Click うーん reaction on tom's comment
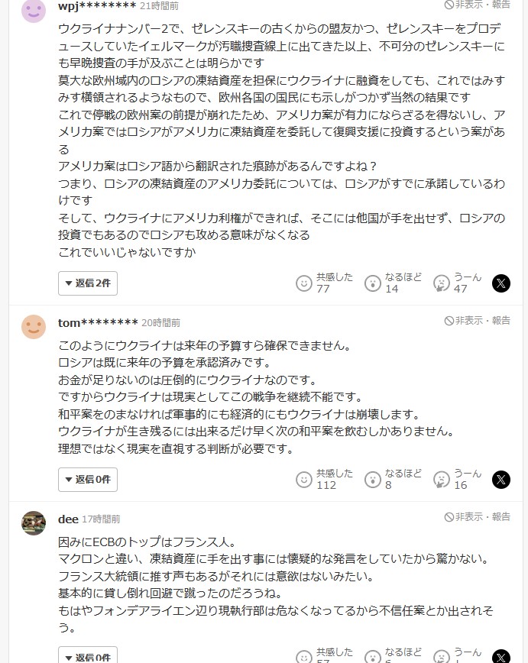Image resolution: width=528 pixels, height=663 pixels. [441, 480]
